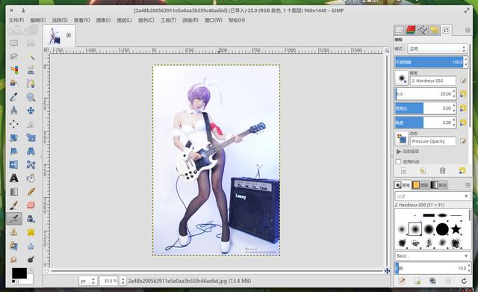Viewport: 478px width, 292px height.
Task: Click the refresh brushes button
Action: click(464, 281)
